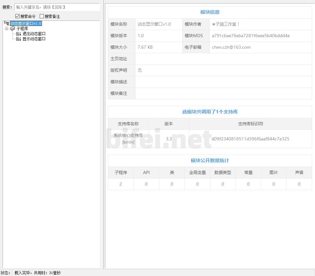Click the module MD5 hash value
This screenshot has width=315, height=276.
[x=251, y=36]
